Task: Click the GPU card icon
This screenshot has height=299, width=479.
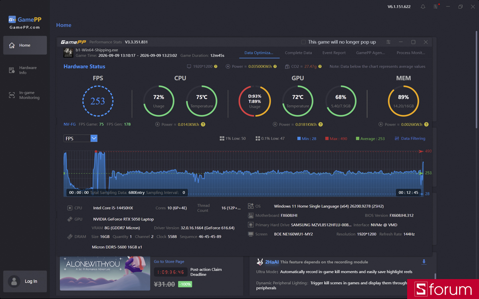Action: [70, 219]
